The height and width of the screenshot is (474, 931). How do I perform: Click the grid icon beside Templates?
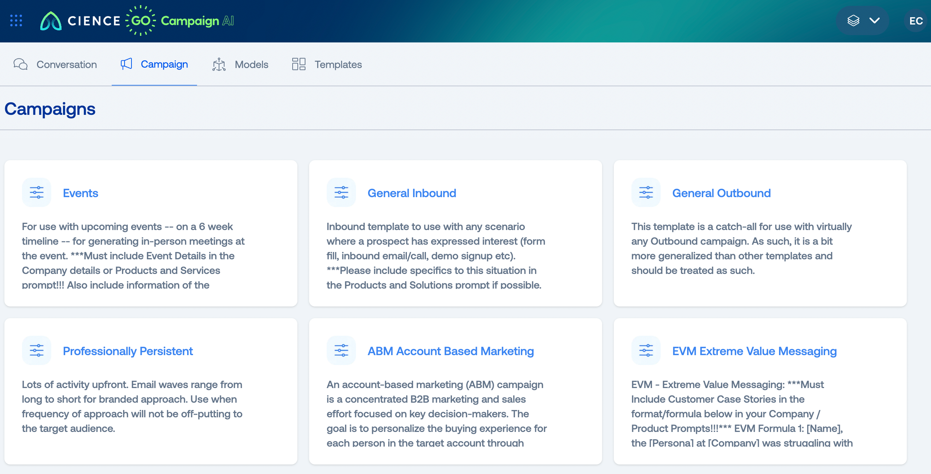coord(299,64)
